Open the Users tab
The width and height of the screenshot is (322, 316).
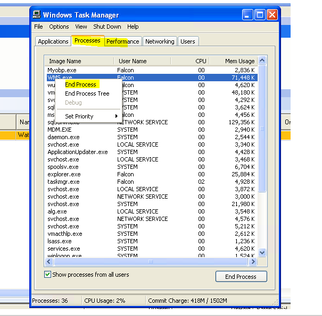point(188,41)
